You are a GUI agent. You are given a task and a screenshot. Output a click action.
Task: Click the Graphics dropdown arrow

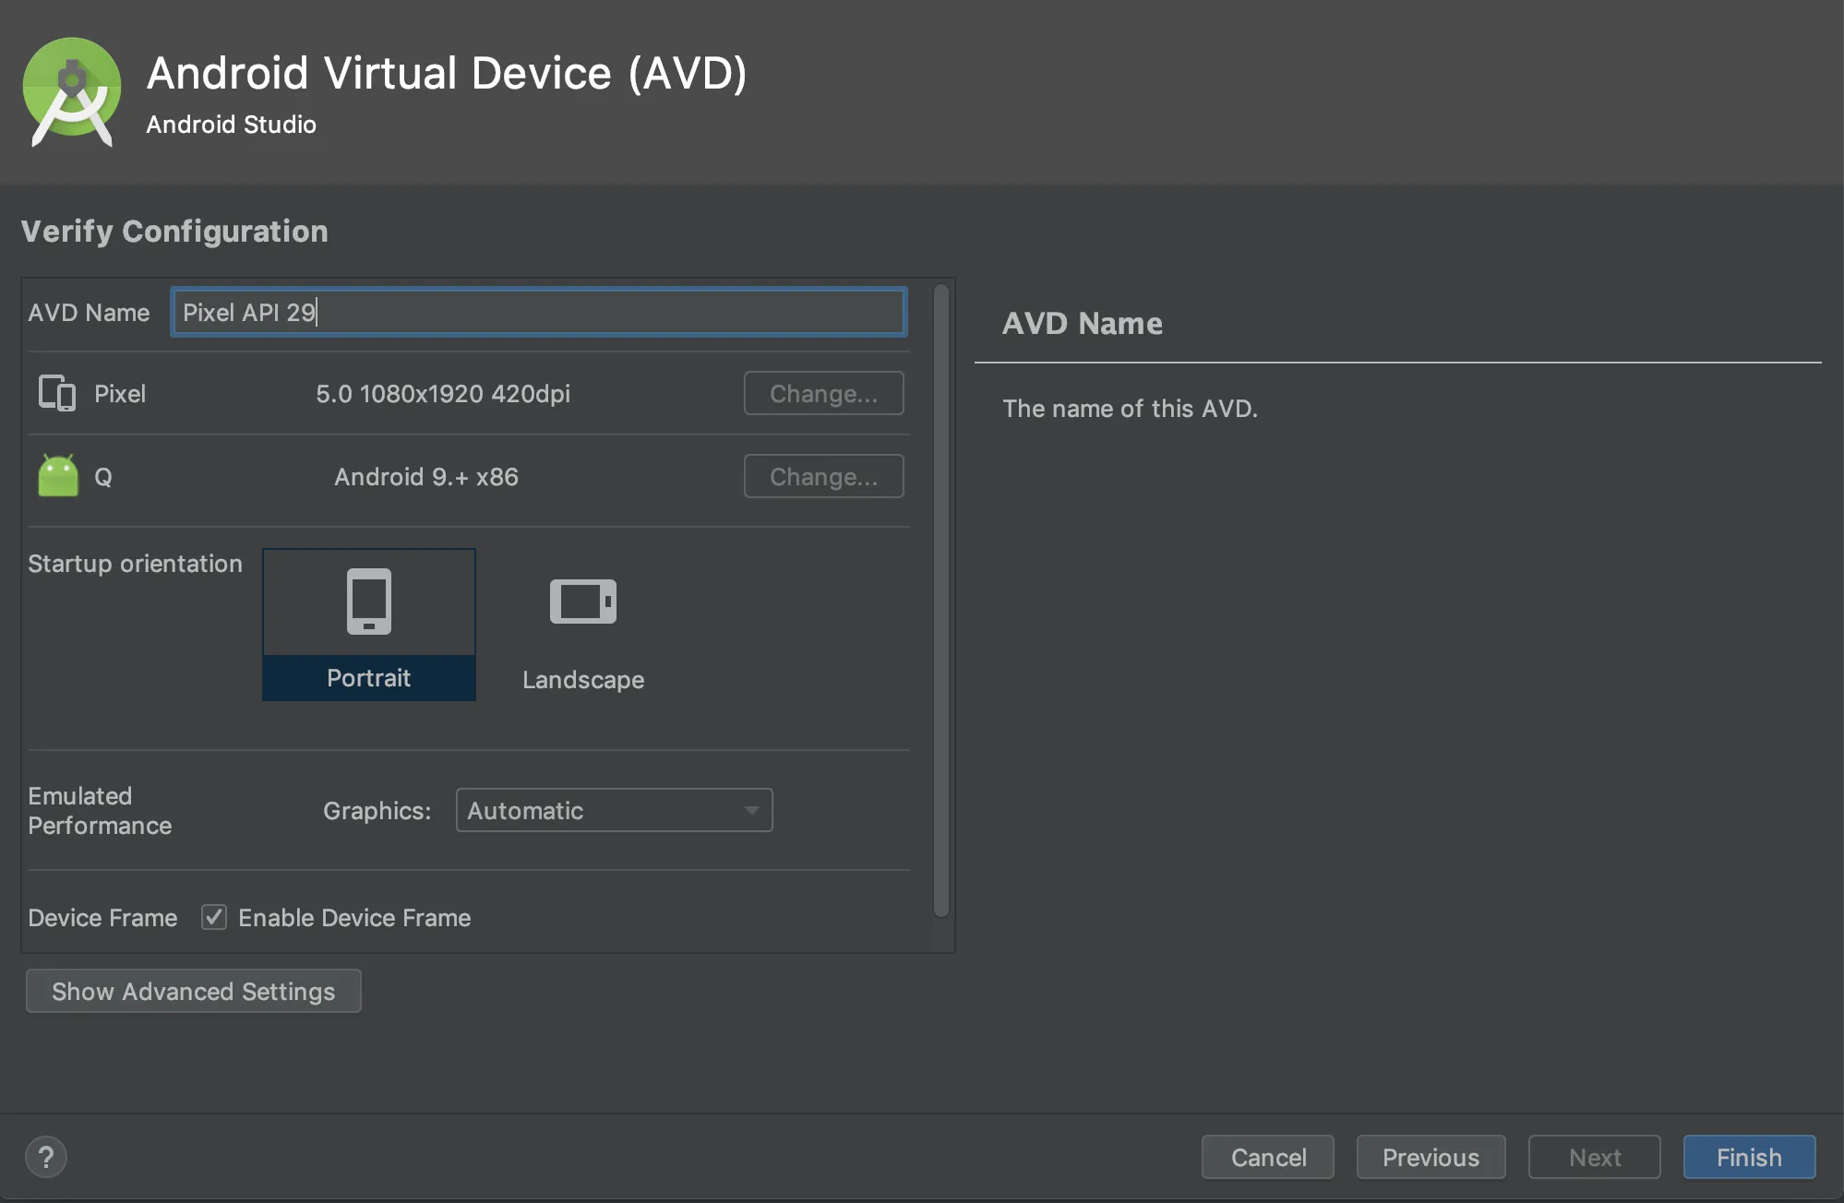click(752, 810)
